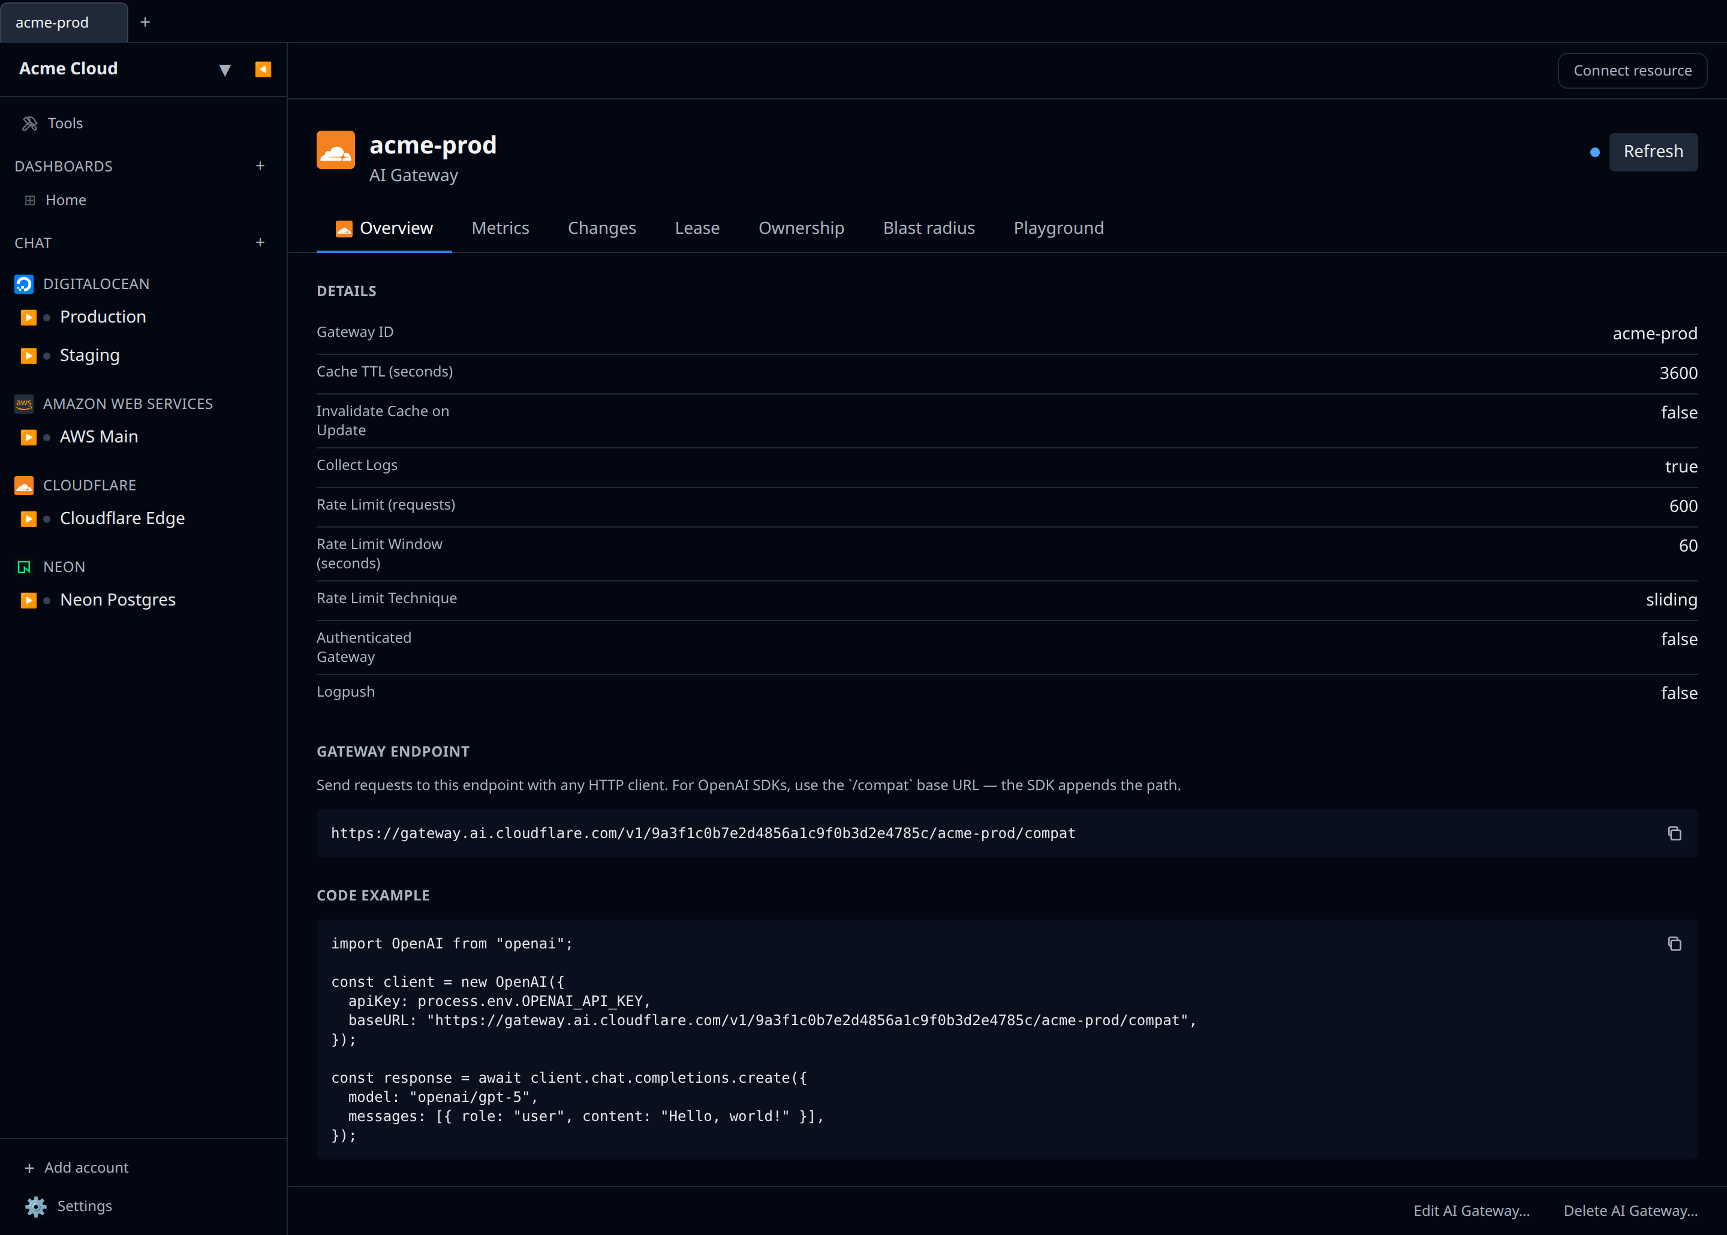The width and height of the screenshot is (1727, 1235).
Task: Switch to the Blast radius tab
Action: (928, 228)
